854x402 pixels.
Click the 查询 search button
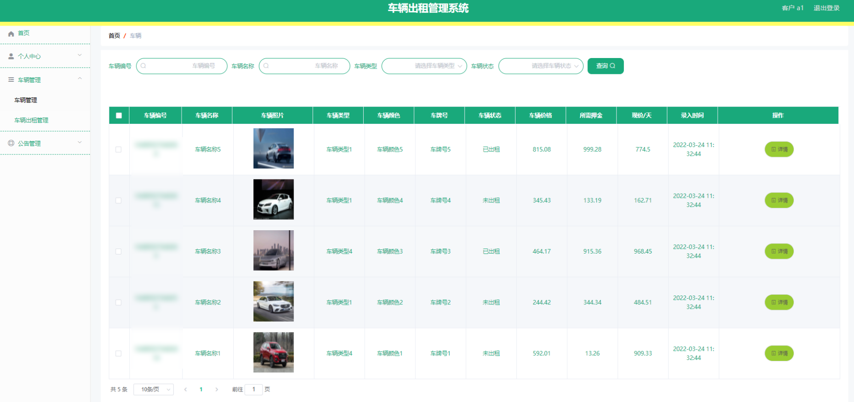tap(606, 66)
